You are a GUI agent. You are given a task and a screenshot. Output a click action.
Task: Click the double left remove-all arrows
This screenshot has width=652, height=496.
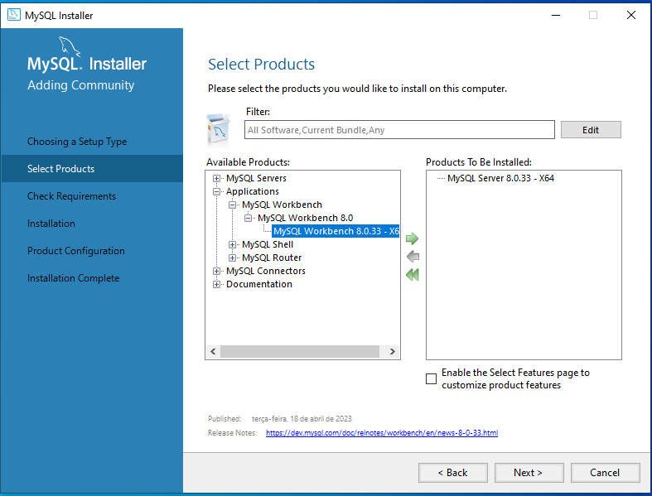412,275
